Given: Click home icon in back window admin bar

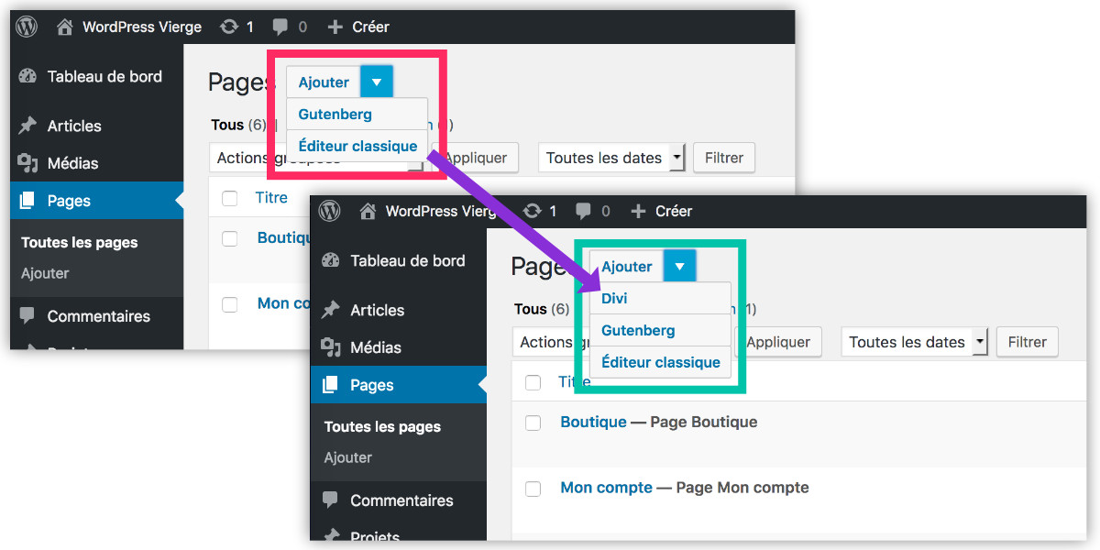Looking at the screenshot, I should [64, 27].
